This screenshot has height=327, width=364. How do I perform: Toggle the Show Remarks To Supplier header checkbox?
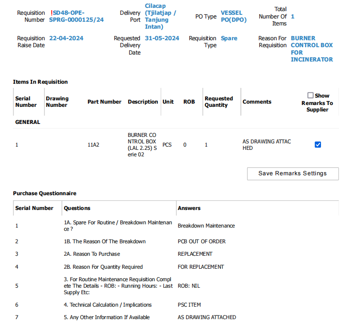tap(310, 95)
